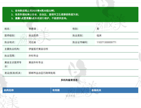
Task: Click the 执业范围 label
Action: pyautogui.click(x=10, y=56)
